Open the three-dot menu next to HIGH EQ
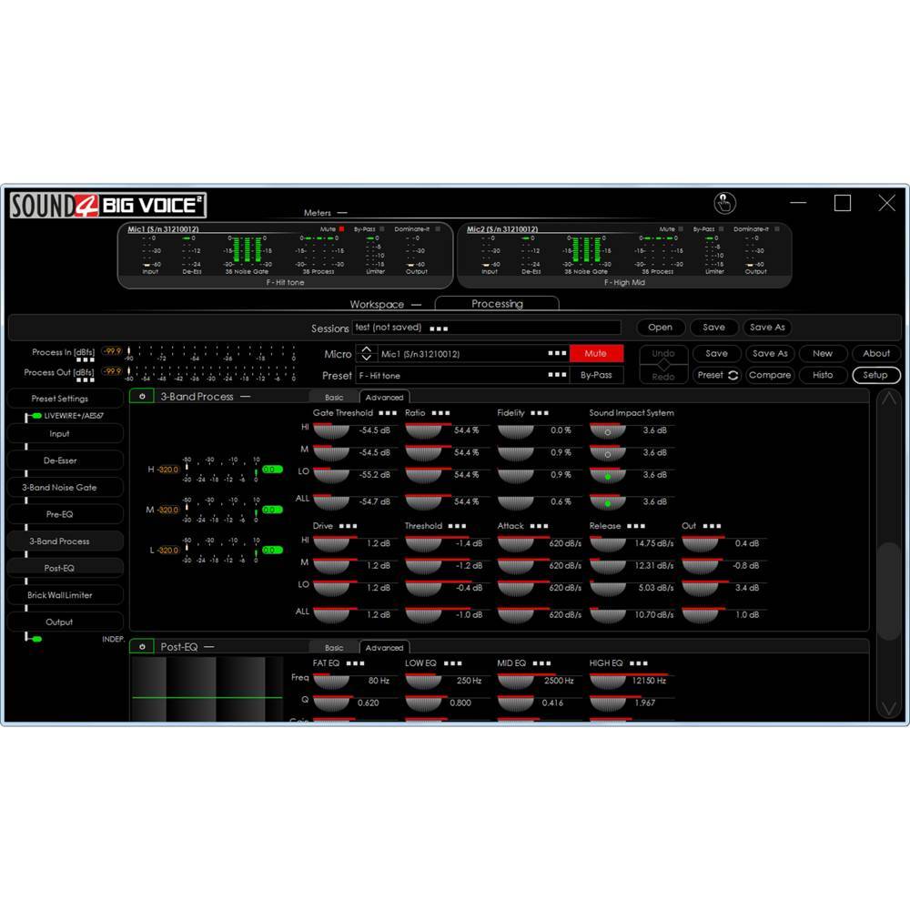Screen dimensions: 910x910 point(639,663)
